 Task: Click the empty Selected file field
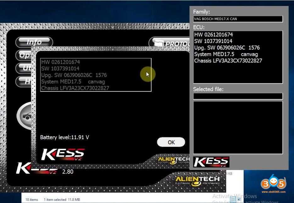pos(238,96)
